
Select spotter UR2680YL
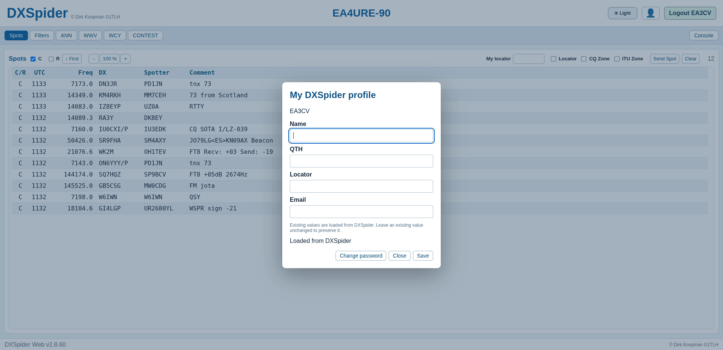(x=158, y=209)
